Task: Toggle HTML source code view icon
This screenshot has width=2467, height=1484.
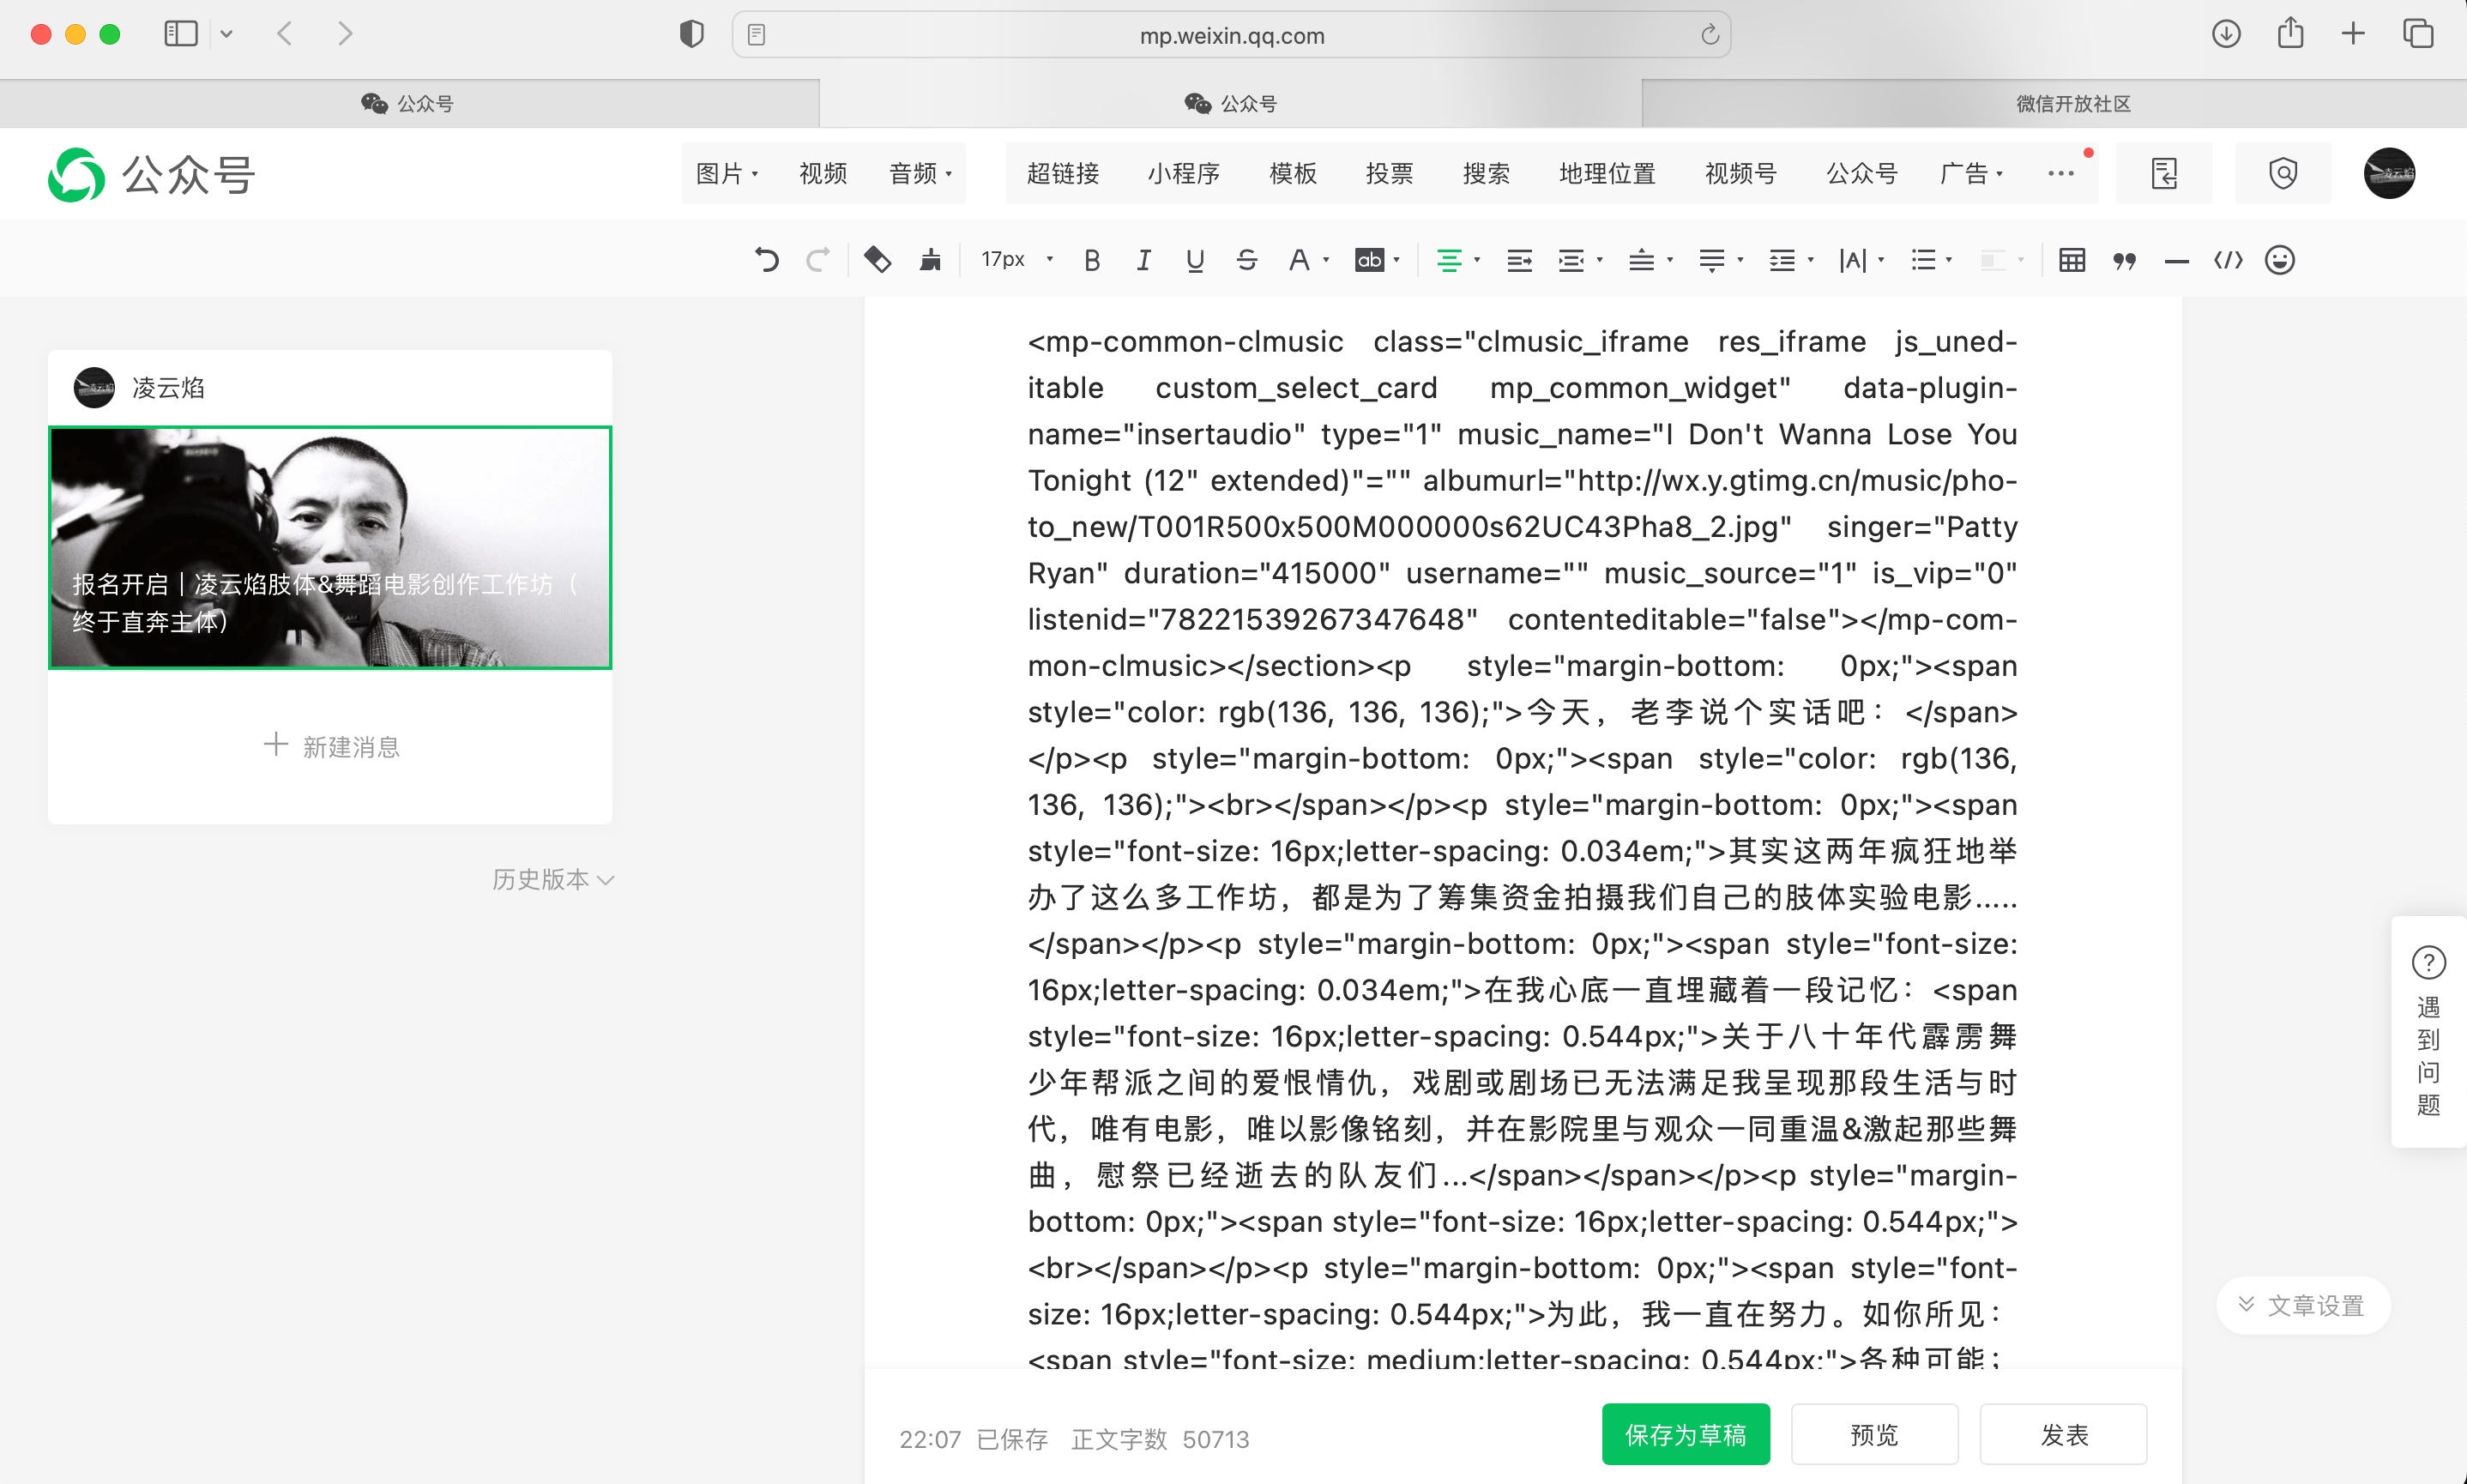Action: [x=2228, y=260]
